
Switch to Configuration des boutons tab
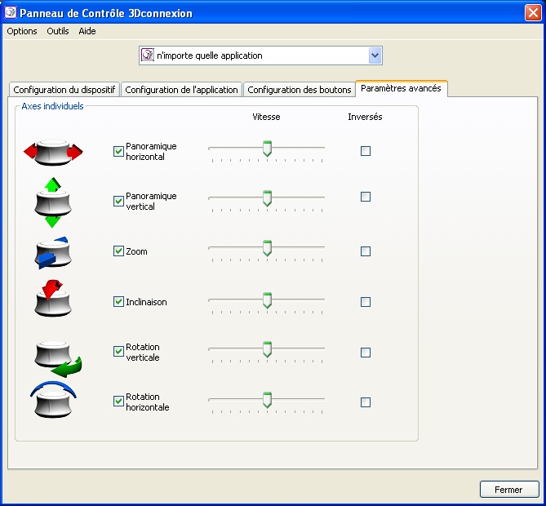tap(299, 90)
